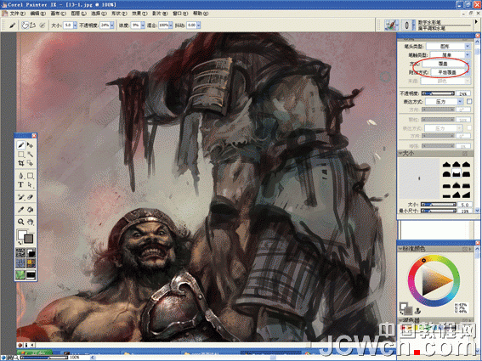The image size is (482, 361).
Task: Click the 大小 size slider in size panel
Action: pyautogui.click(x=438, y=205)
